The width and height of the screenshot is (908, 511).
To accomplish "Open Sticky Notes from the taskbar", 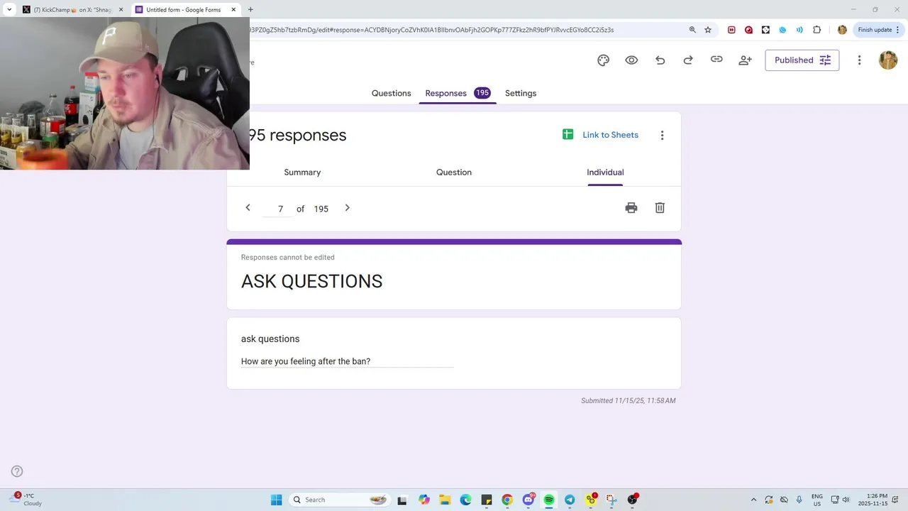I will pos(486,500).
